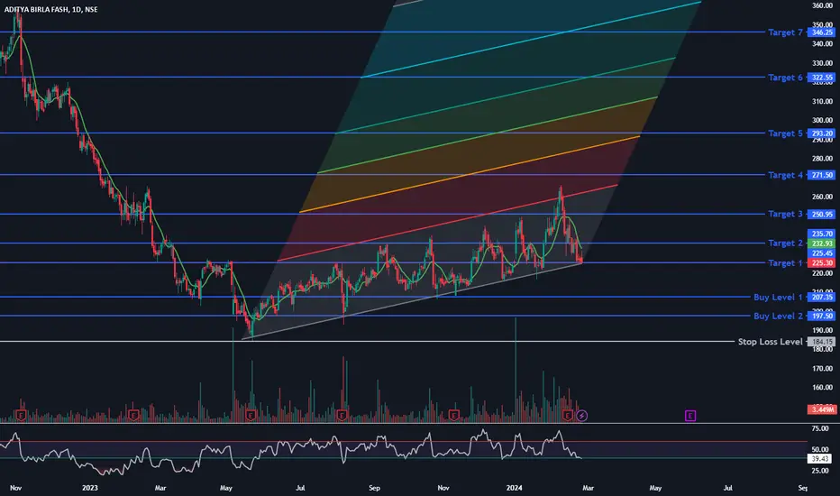Click the 322.55 price tag
This screenshot has width=840, height=496.
tap(822, 78)
